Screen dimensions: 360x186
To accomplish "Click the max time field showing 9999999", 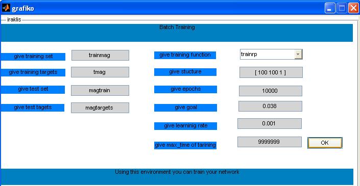I will [x=270, y=142].
